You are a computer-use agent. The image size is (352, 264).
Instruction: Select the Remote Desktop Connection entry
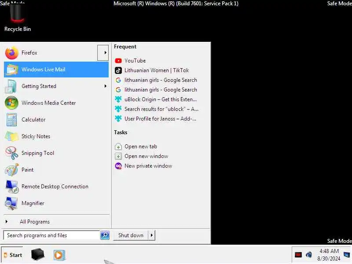[56, 187]
